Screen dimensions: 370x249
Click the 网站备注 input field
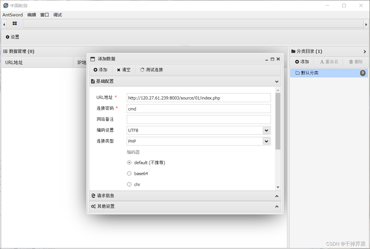point(199,120)
